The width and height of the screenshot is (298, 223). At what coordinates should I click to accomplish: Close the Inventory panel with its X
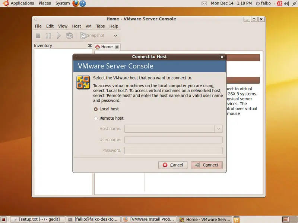[90, 46]
